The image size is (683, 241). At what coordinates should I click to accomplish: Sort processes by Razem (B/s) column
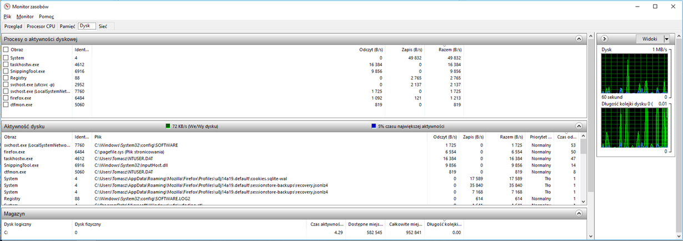click(450, 49)
